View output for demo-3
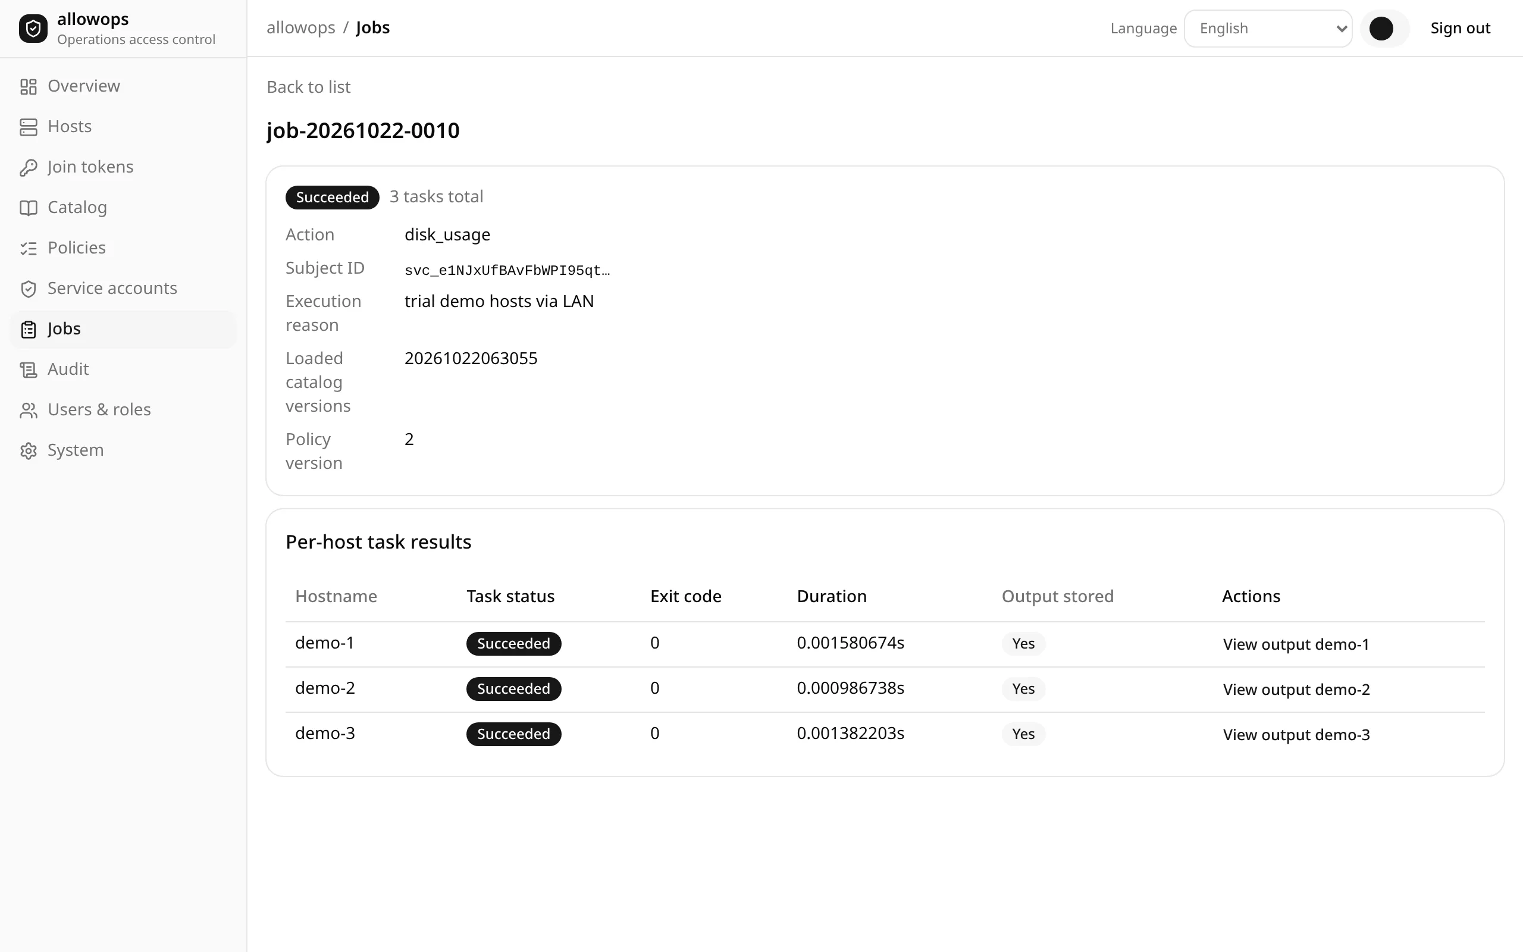Image resolution: width=1523 pixels, height=952 pixels. tap(1296, 735)
